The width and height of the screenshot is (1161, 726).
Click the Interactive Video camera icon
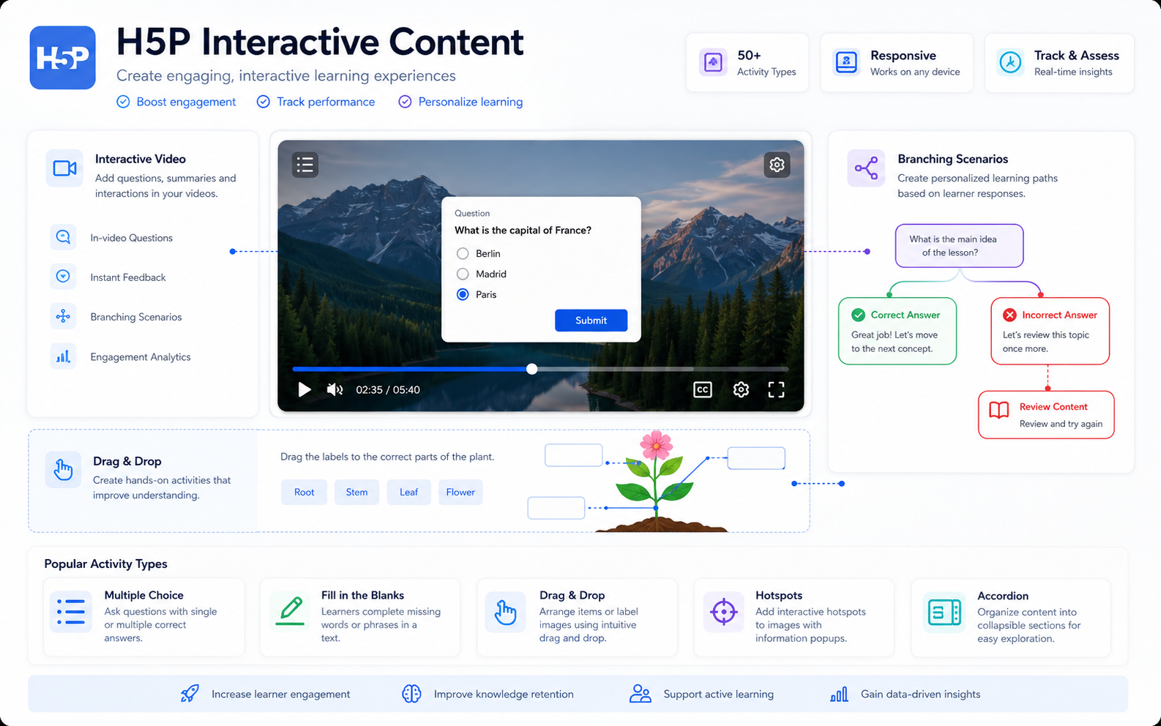pyautogui.click(x=64, y=168)
